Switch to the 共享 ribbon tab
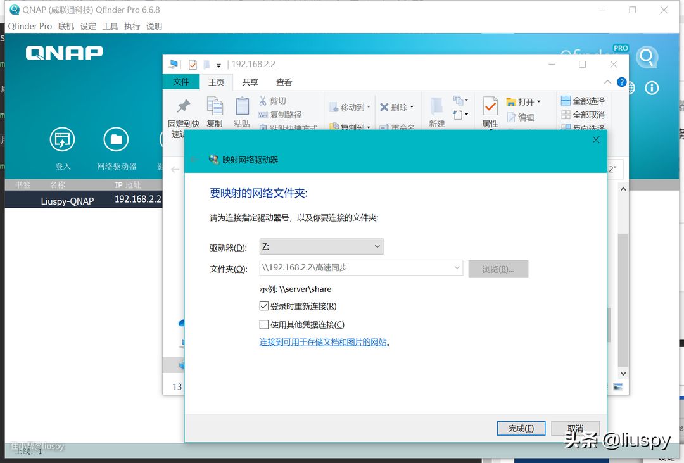Viewport: 684px width, 463px height. click(250, 82)
